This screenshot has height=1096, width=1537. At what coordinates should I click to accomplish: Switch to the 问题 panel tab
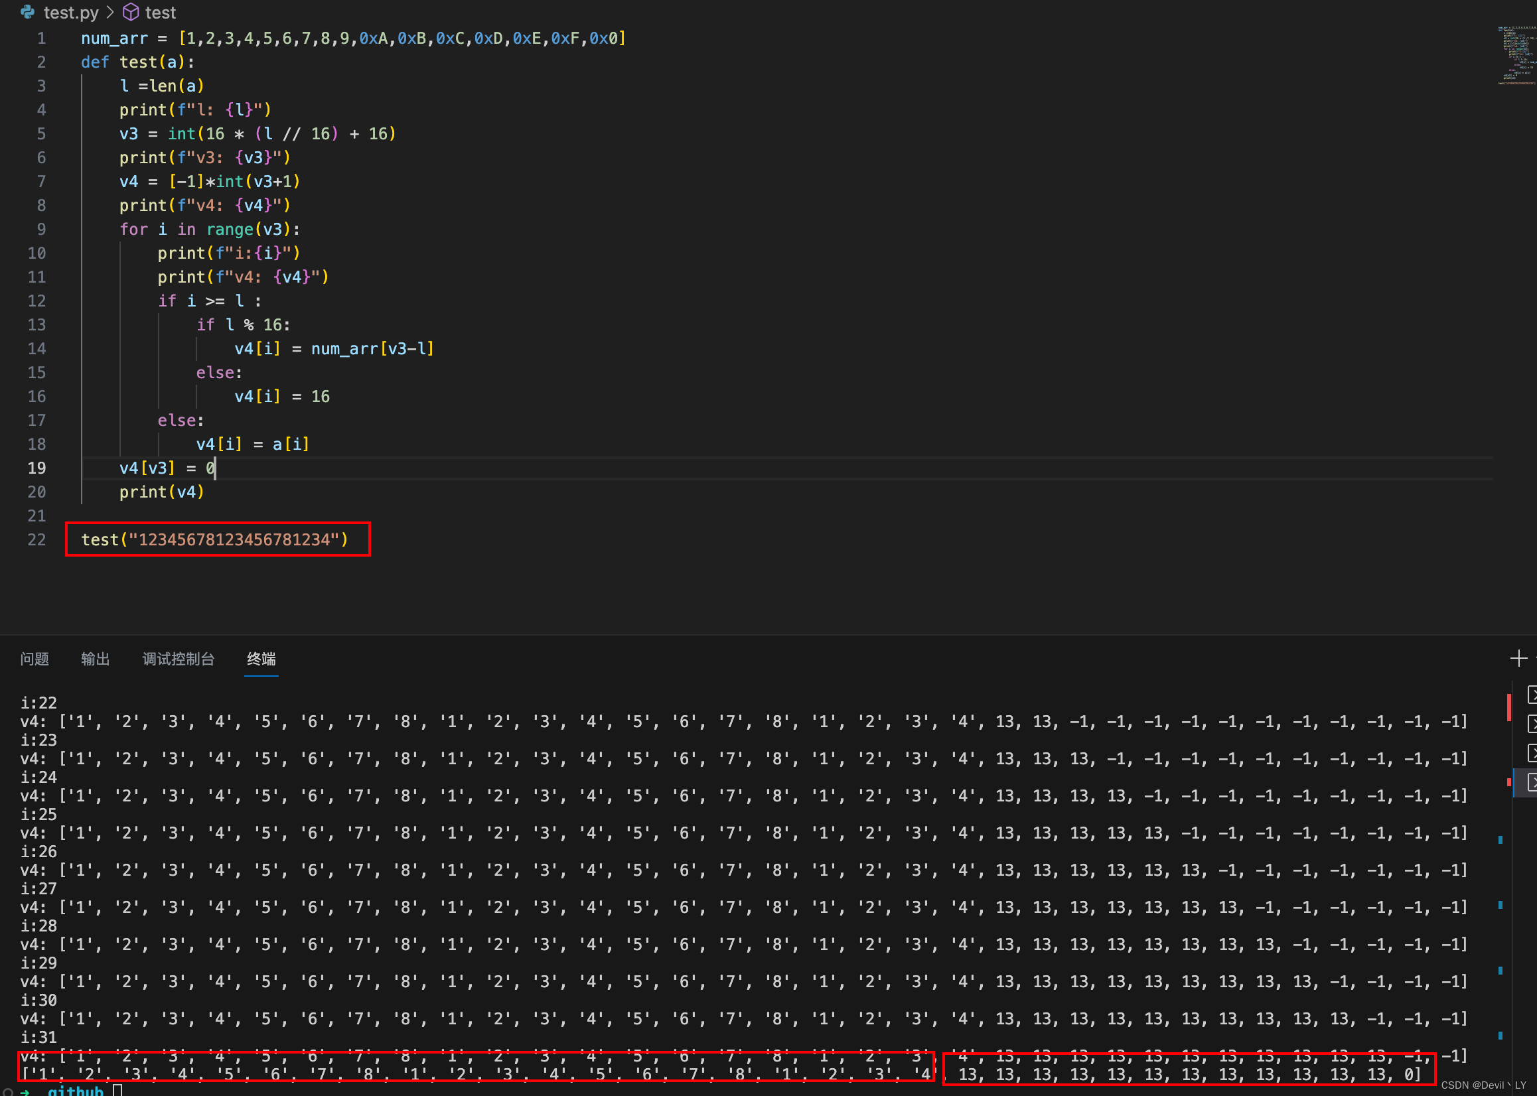tap(35, 659)
